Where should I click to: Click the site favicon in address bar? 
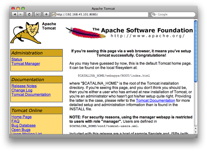click(54, 14)
